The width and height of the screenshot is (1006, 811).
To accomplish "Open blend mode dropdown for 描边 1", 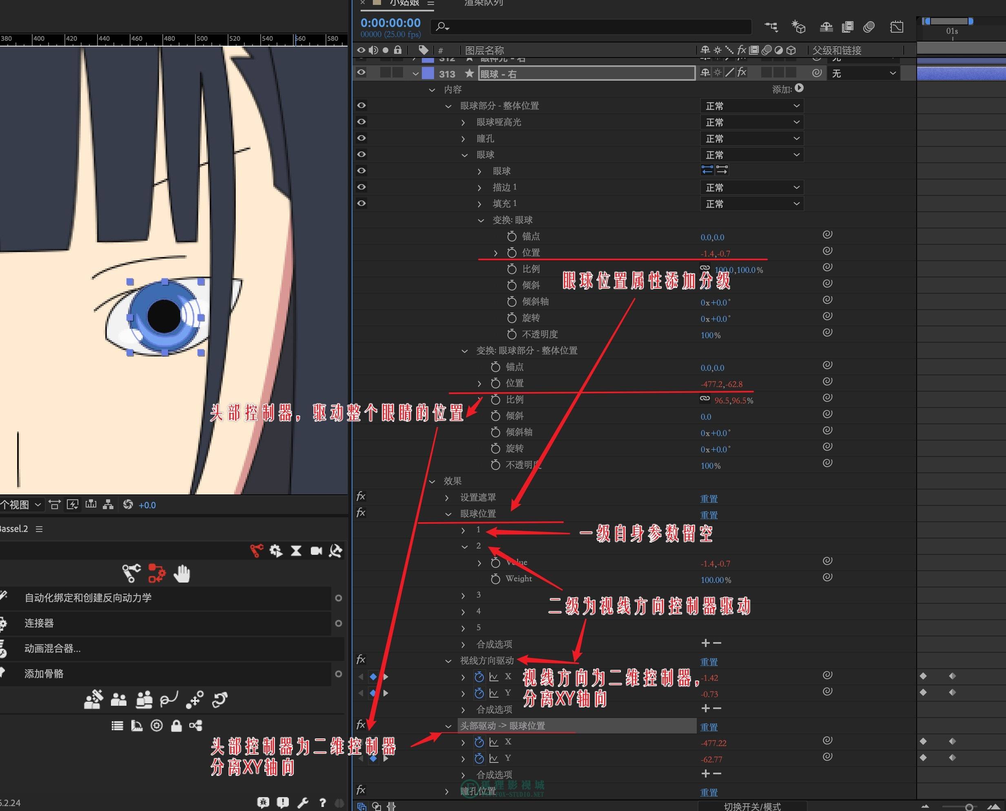I will pyautogui.click(x=751, y=188).
